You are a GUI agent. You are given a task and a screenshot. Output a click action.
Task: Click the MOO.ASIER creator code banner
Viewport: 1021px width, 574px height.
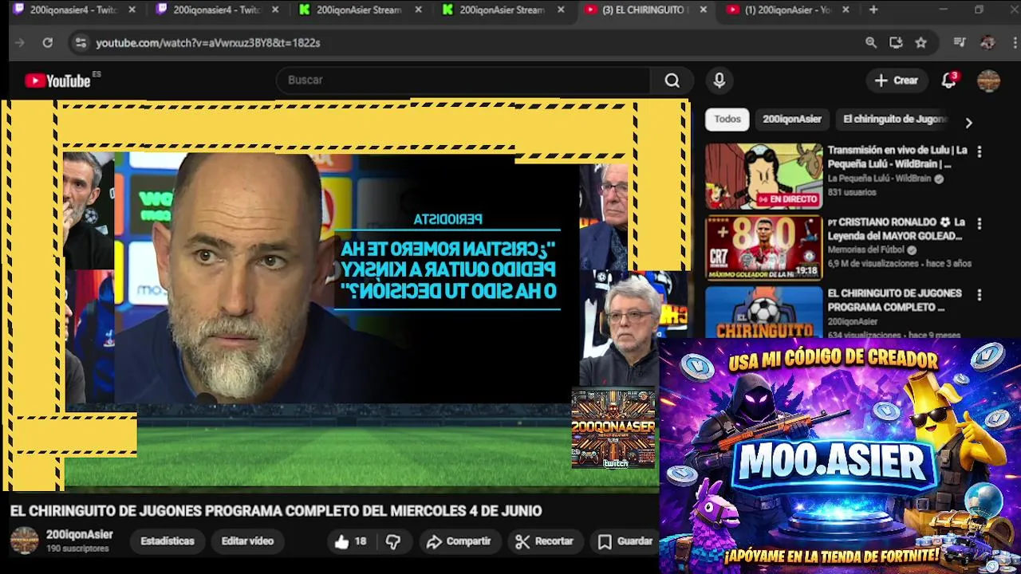click(840, 455)
